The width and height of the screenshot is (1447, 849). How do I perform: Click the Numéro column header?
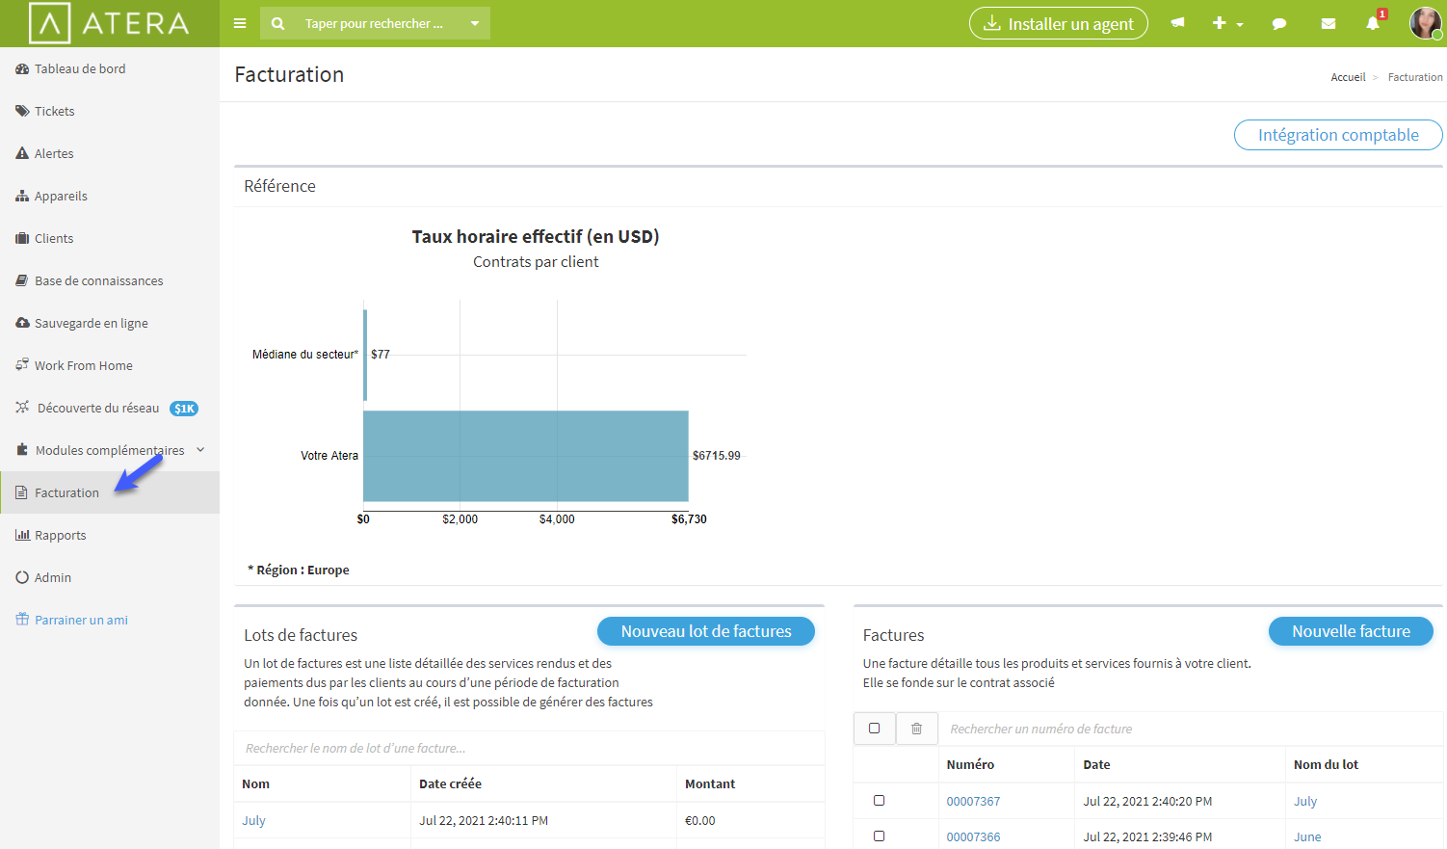coord(970,764)
